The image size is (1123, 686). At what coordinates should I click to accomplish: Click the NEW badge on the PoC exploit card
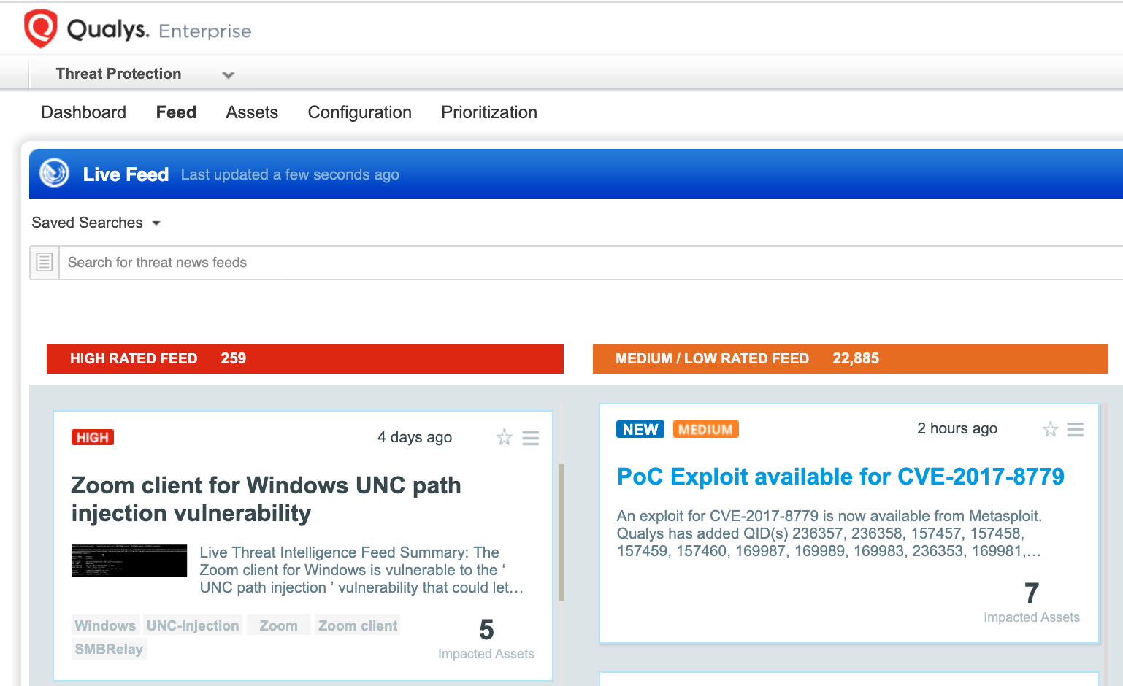[639, 429]
